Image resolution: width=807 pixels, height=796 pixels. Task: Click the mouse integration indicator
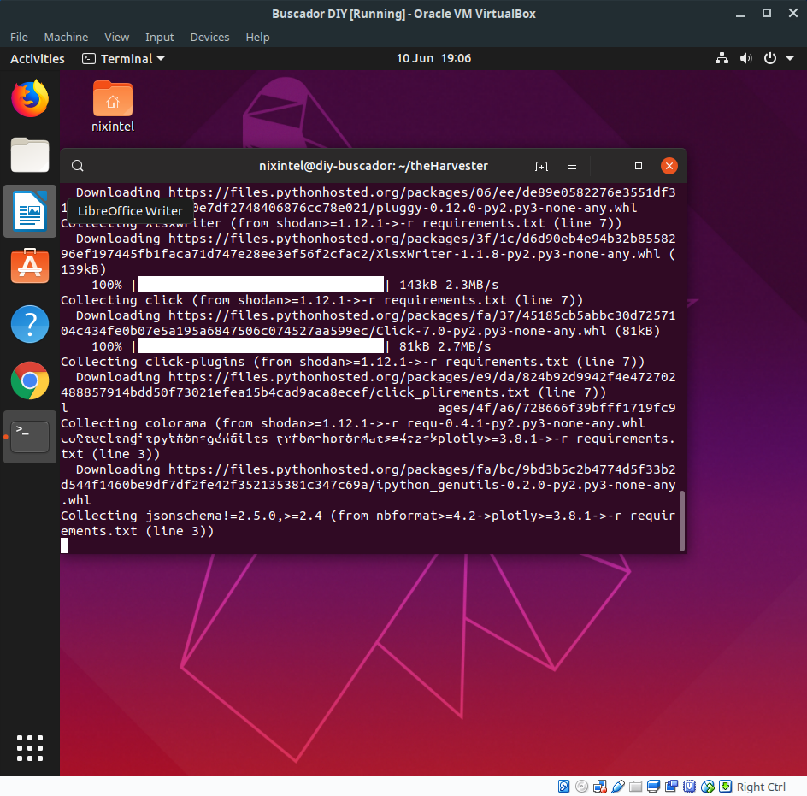coord(708,787)
